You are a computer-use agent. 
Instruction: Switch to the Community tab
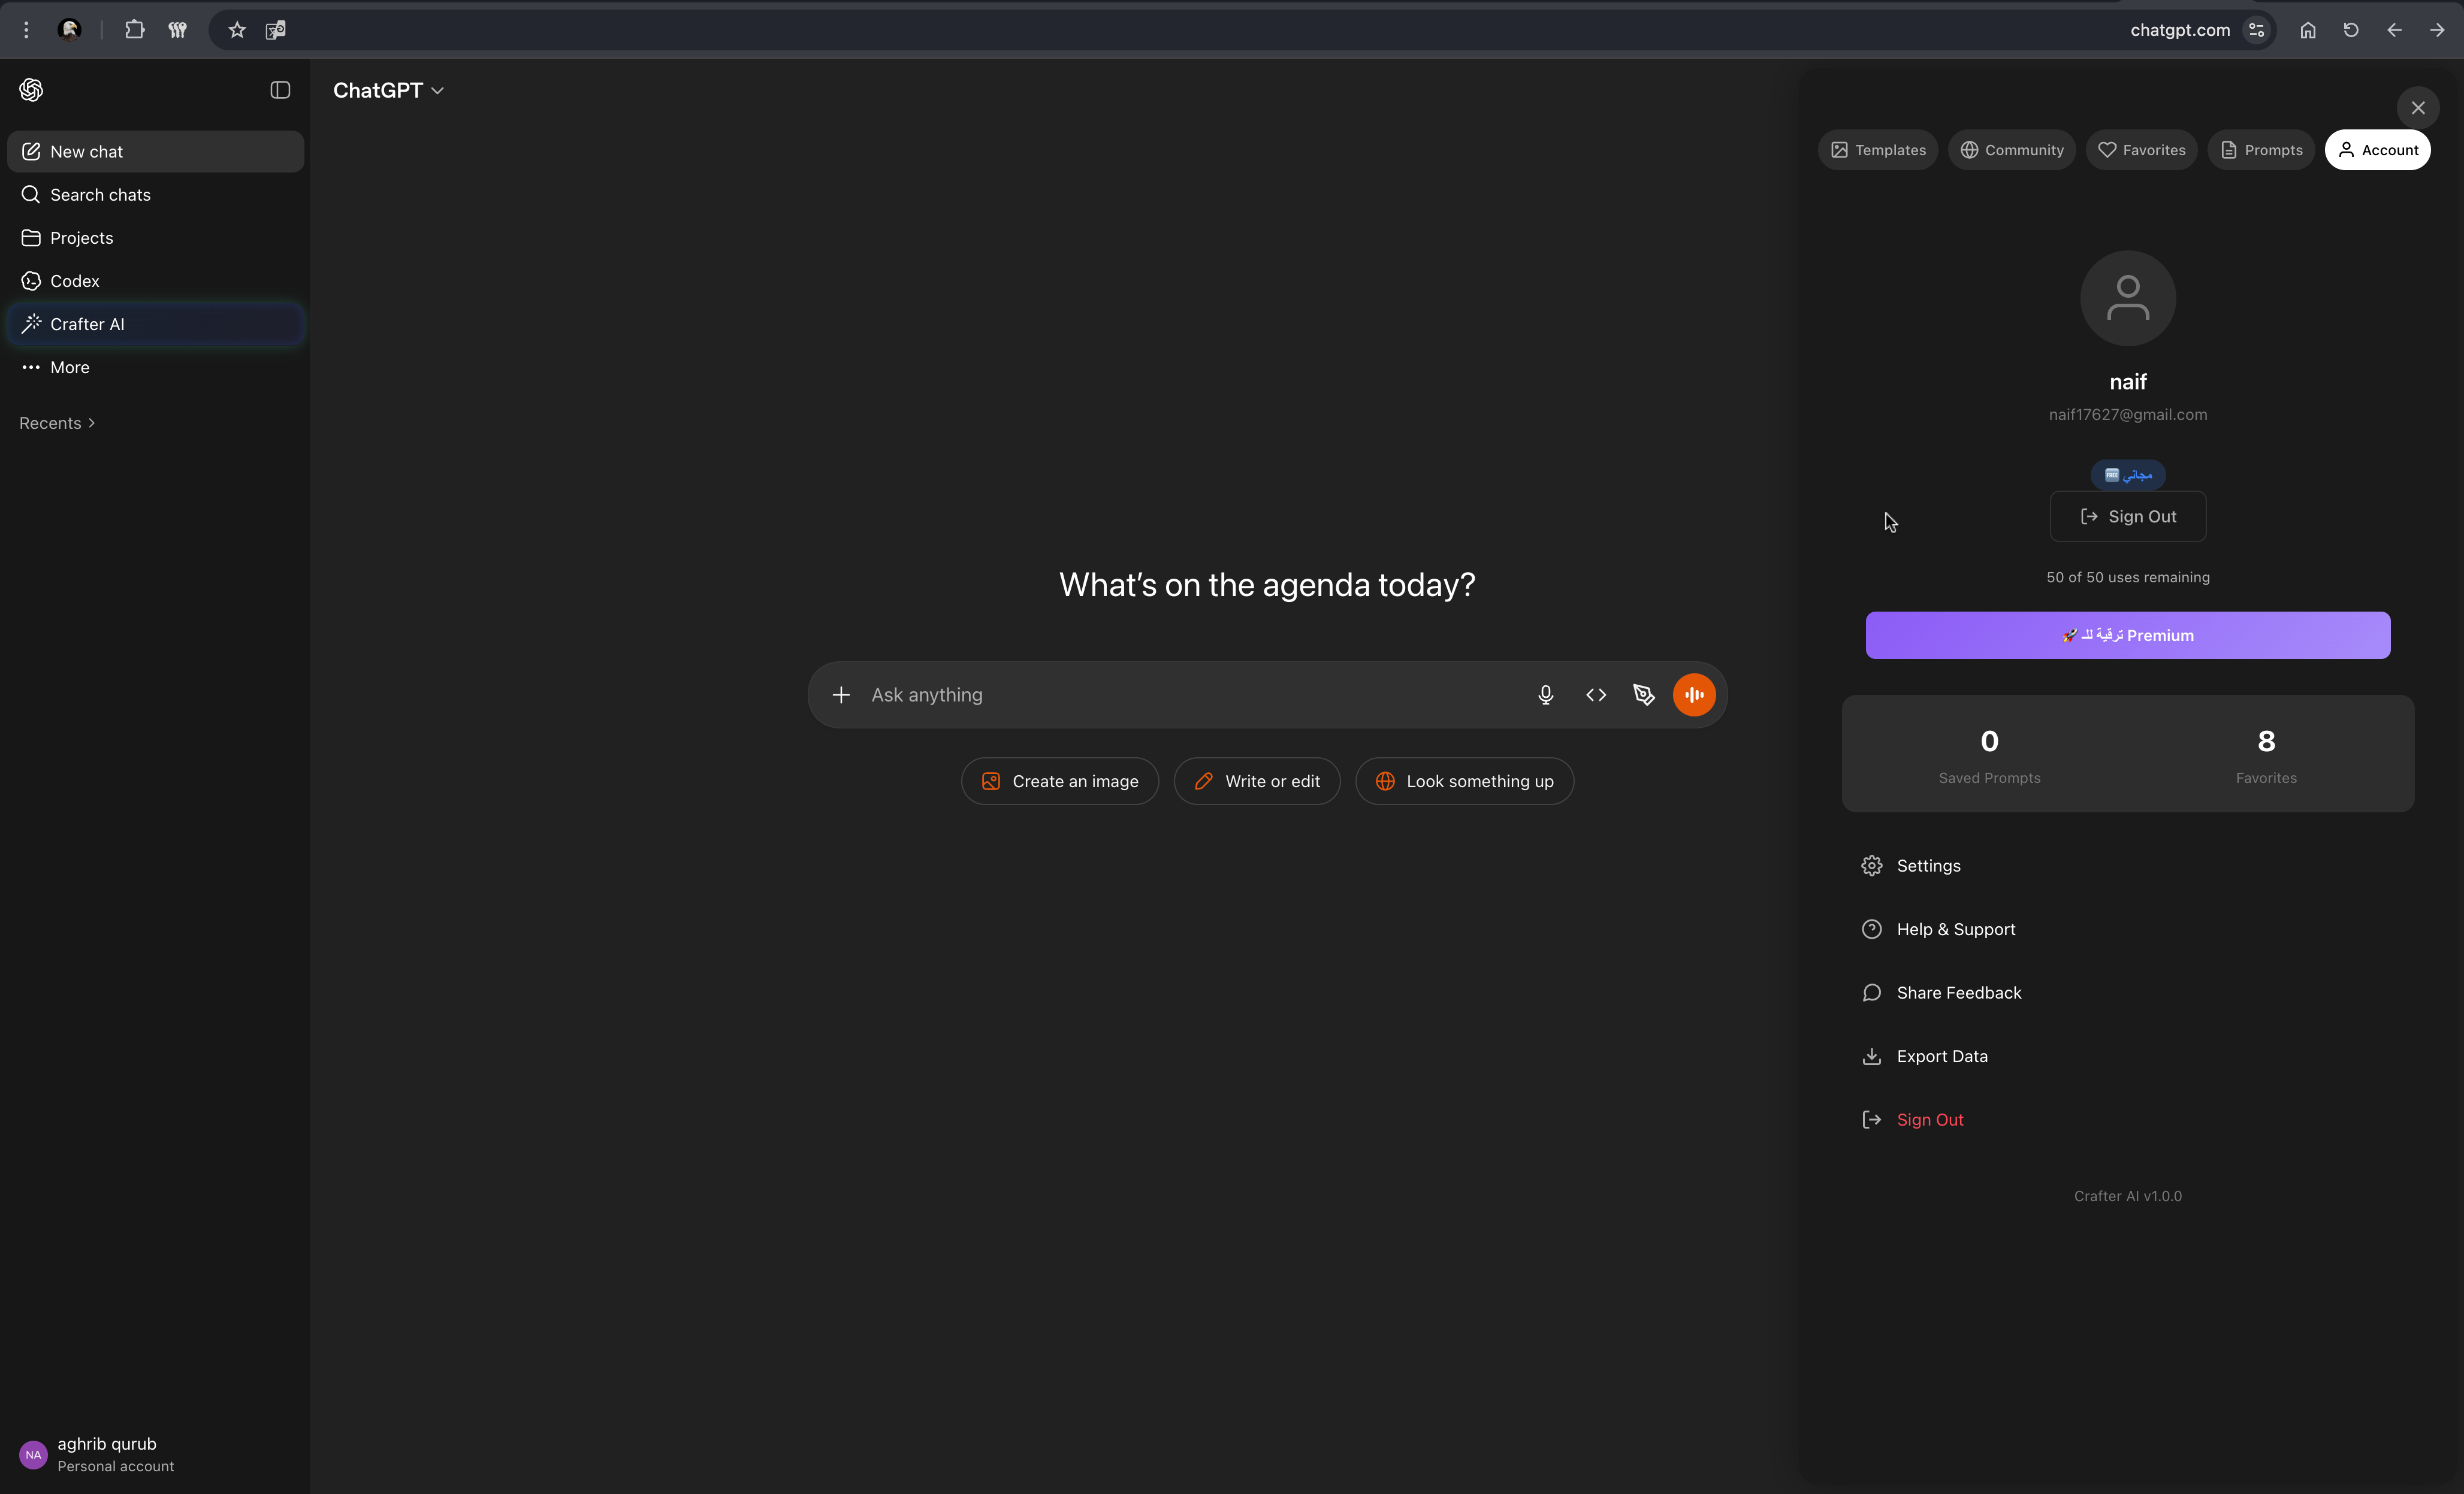pyautogui.click(x=2011, y=150)
